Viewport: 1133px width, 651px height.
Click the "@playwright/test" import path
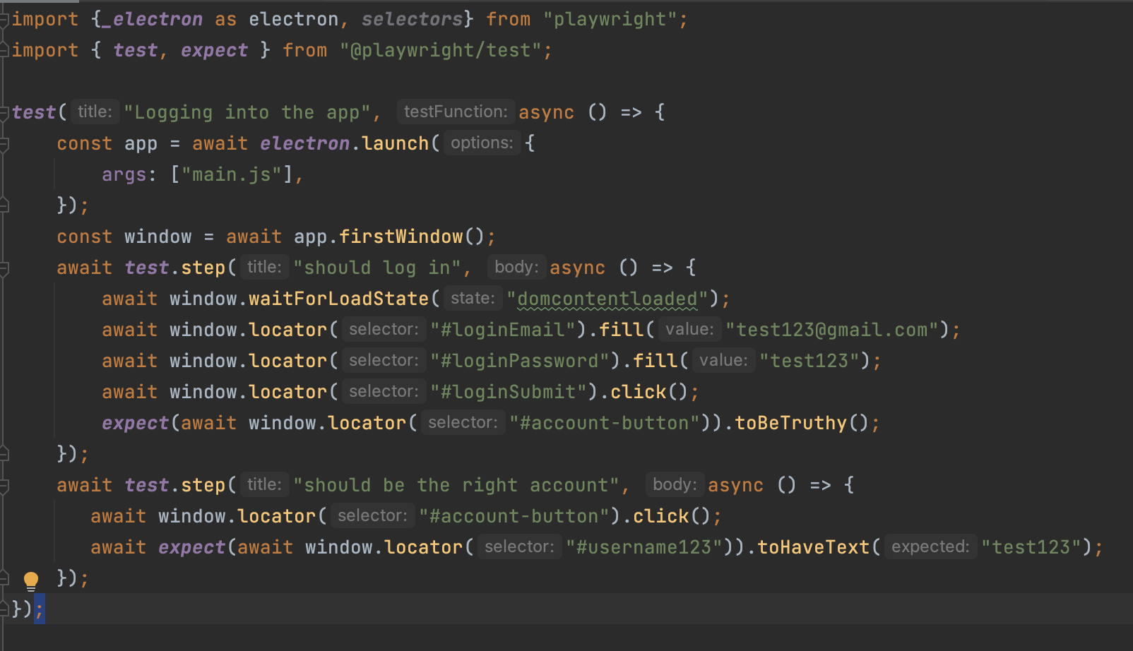(441, 50)
